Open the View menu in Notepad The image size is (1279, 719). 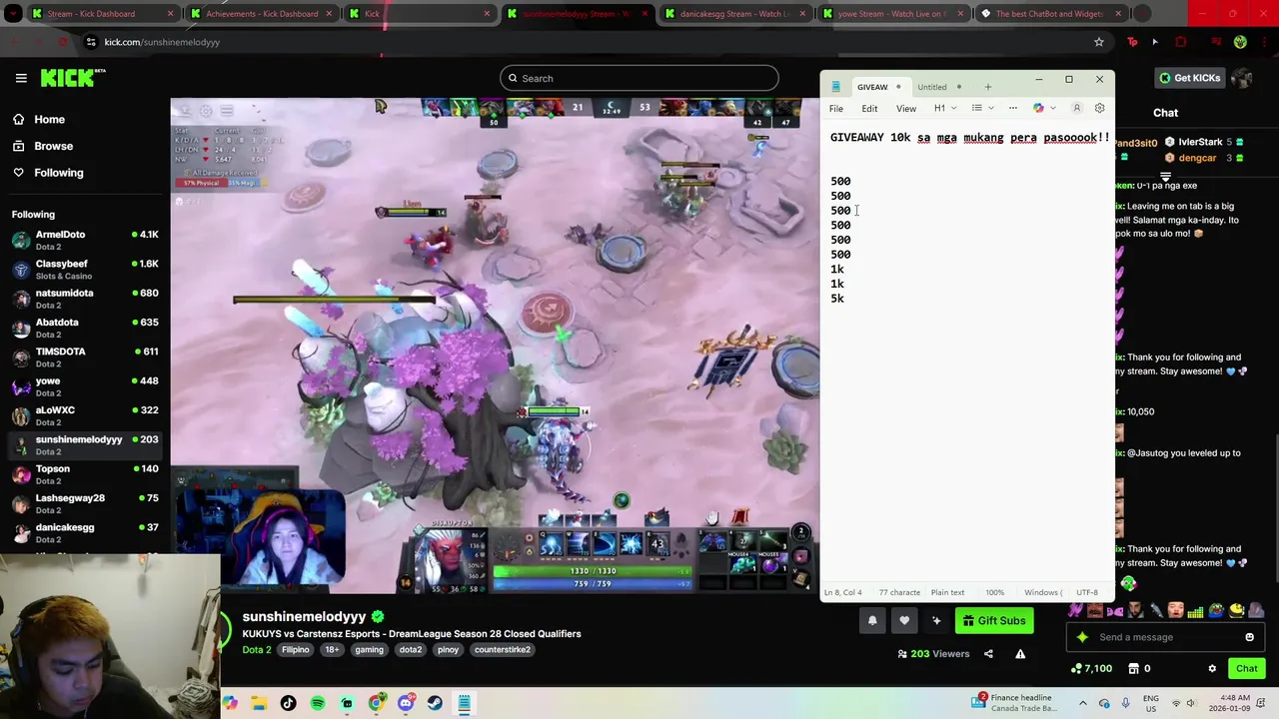pos(906,108)
